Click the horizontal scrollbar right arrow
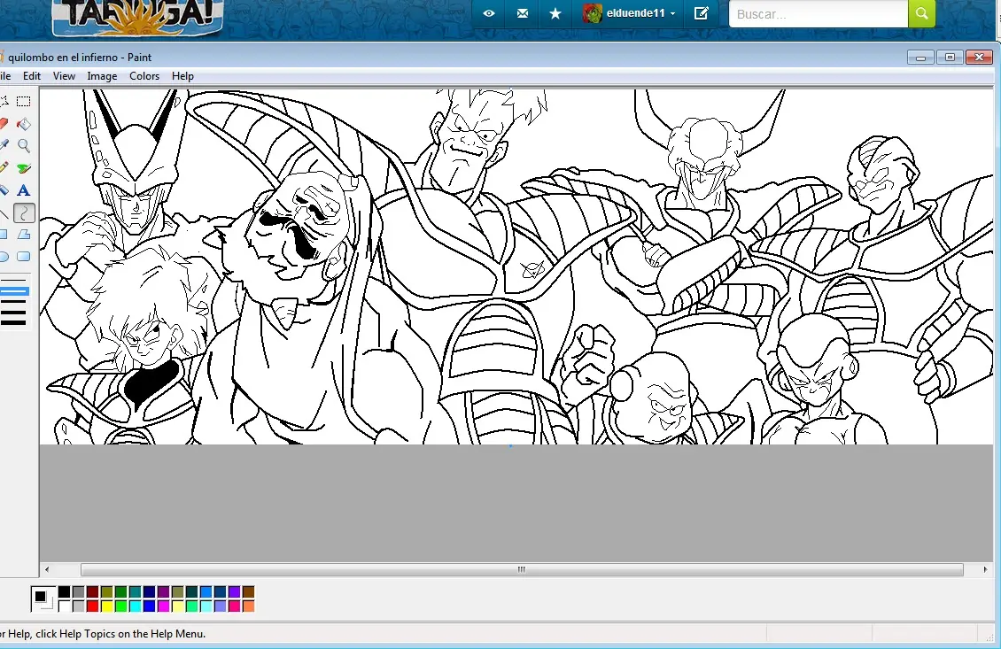Viewport: 1001px width, 649px height. coord(985,569)
